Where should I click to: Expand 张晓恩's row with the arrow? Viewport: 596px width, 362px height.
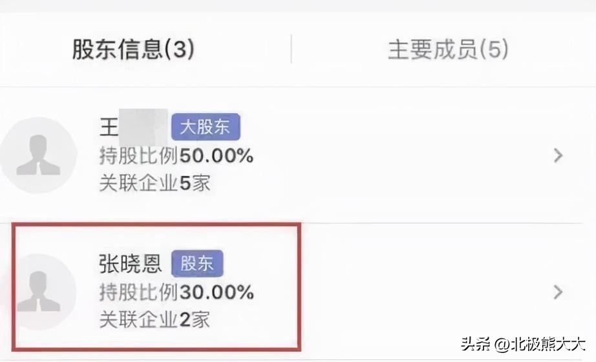tap(559, 292)
